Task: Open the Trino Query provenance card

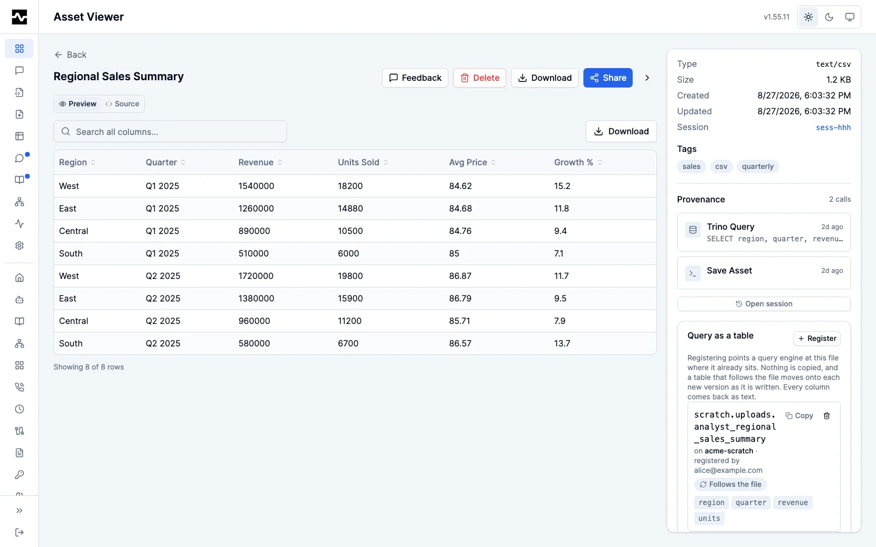Action: click(764, 232)
